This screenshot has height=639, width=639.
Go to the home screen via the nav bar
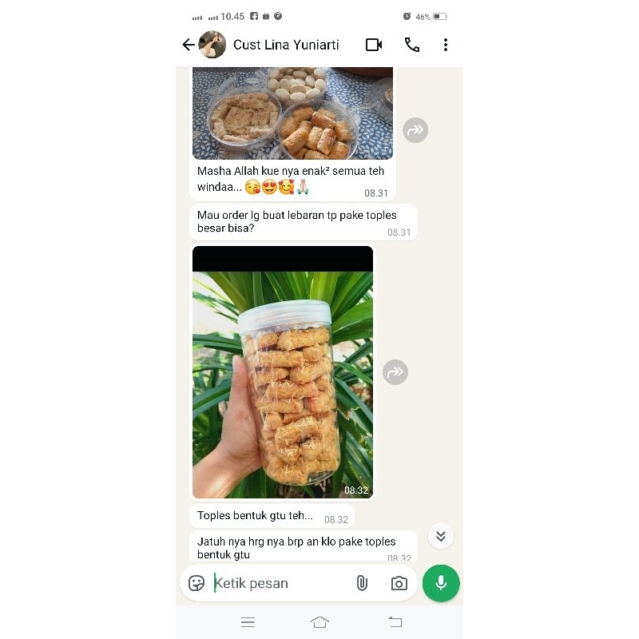[x=319, y=622]
